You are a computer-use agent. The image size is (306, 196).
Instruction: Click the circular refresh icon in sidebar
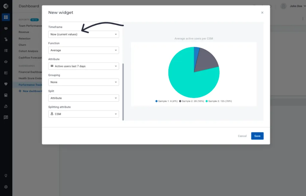(x=6, y=62)
